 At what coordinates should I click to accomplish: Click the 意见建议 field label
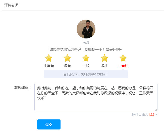click(x=23, y=87)
